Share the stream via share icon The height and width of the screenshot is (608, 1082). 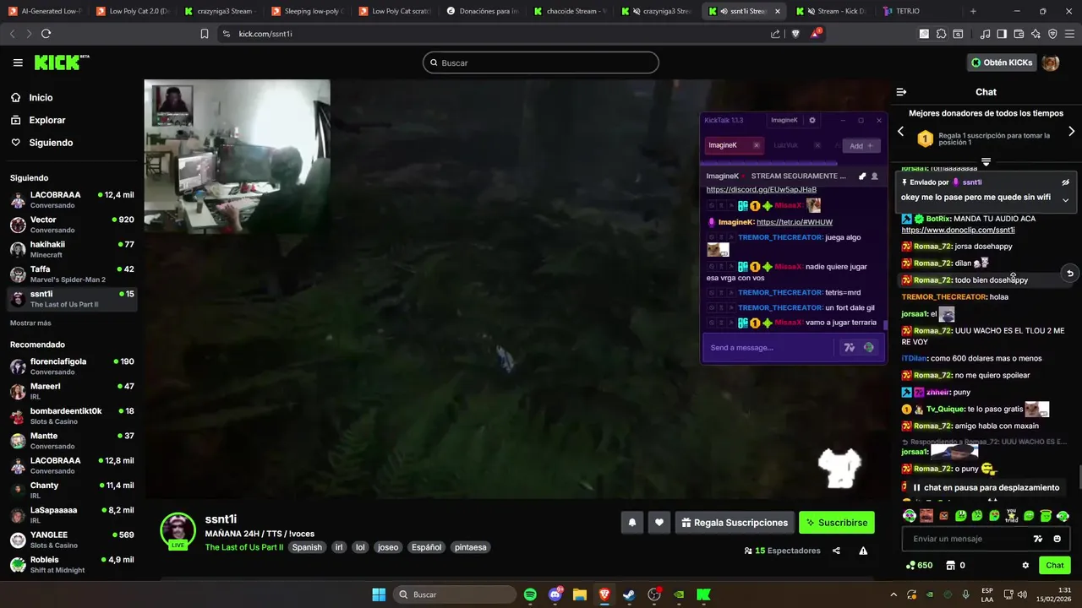click(x=836, y=551)
